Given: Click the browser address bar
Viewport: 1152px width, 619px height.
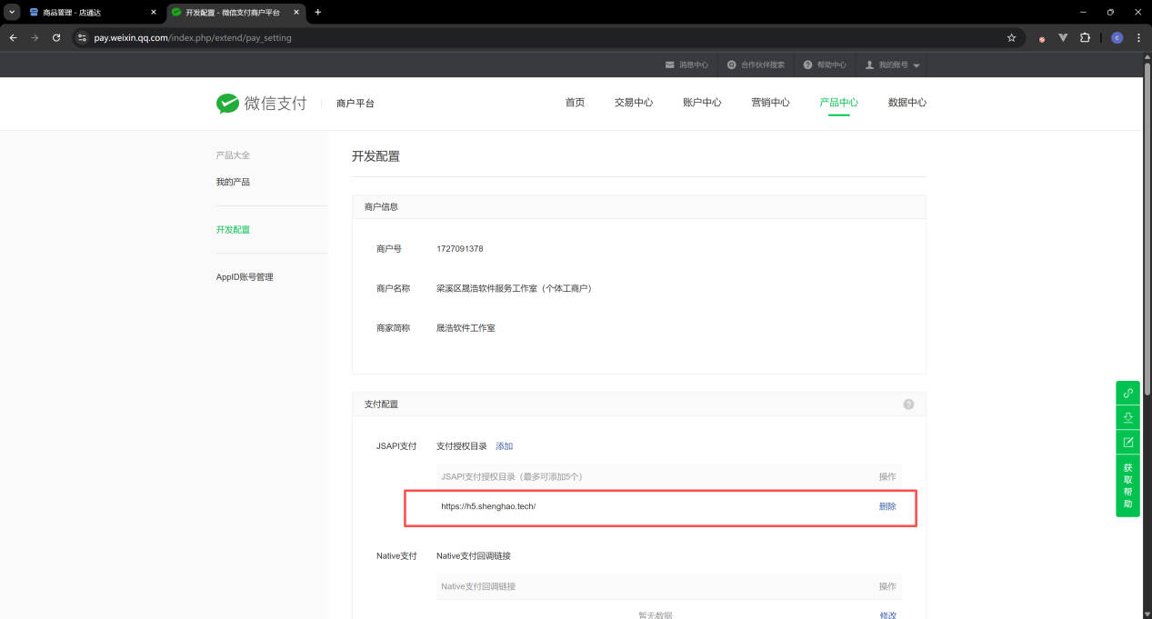Looking at the screenshot, I should pos(546,38).
